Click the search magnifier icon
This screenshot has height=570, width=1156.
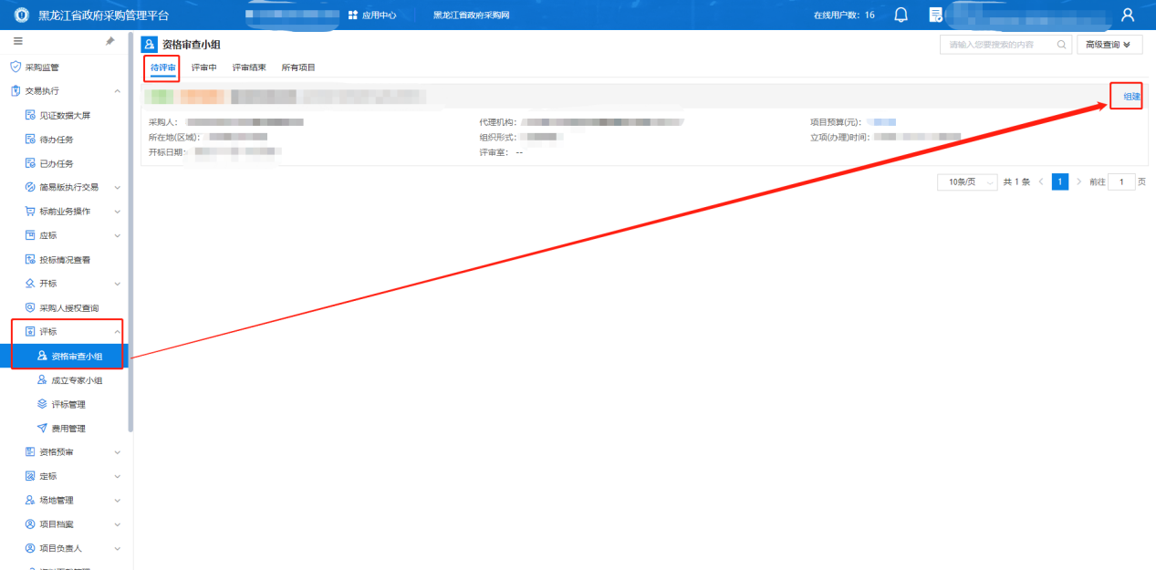1061,44
